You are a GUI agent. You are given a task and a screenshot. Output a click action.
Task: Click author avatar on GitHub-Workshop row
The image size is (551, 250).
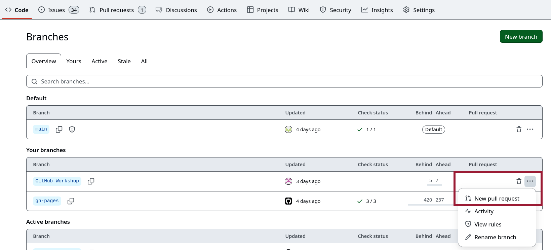click(288, 181)
